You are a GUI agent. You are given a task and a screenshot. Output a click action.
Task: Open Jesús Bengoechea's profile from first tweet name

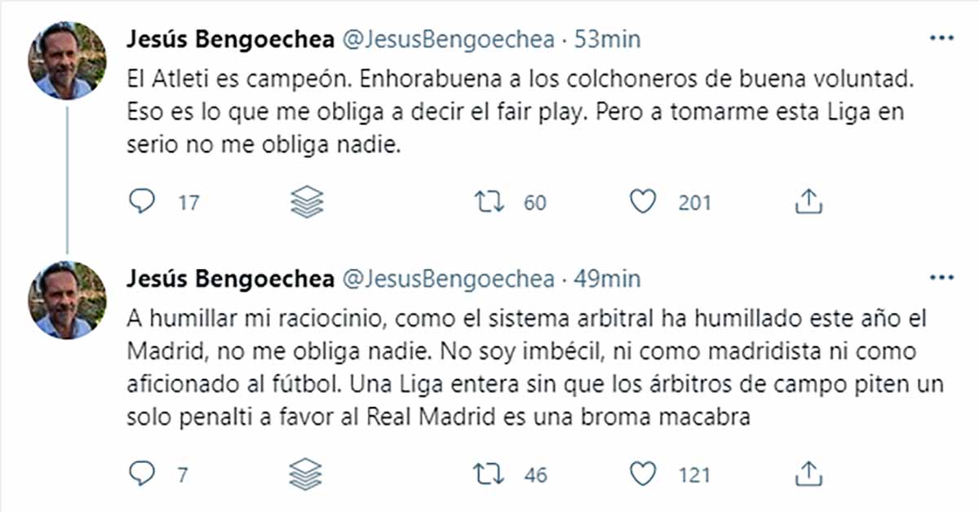tap(231, 39)
